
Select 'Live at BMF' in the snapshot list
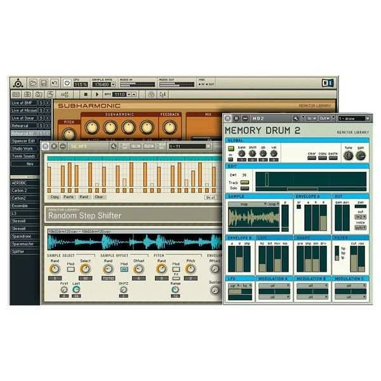click(23, 102)
